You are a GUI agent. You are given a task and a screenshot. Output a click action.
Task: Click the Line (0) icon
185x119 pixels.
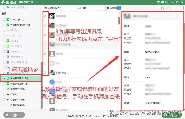tap(8, 41)
